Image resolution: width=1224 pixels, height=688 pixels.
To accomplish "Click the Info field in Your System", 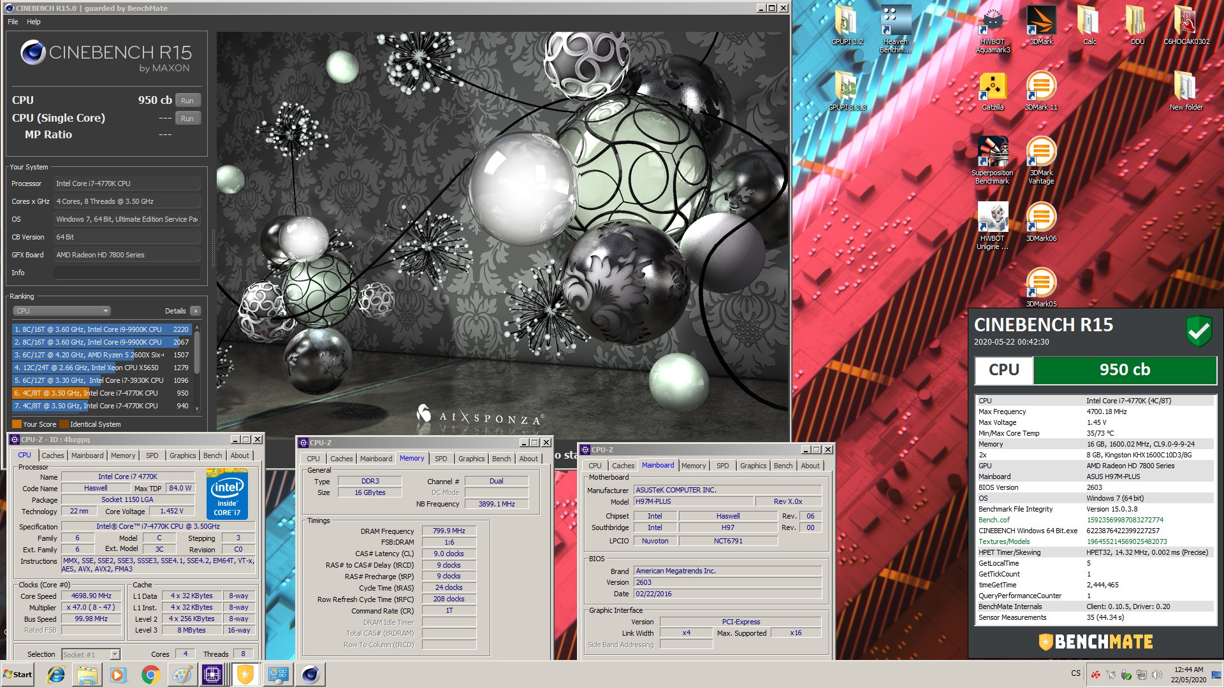I will point(127,273).
